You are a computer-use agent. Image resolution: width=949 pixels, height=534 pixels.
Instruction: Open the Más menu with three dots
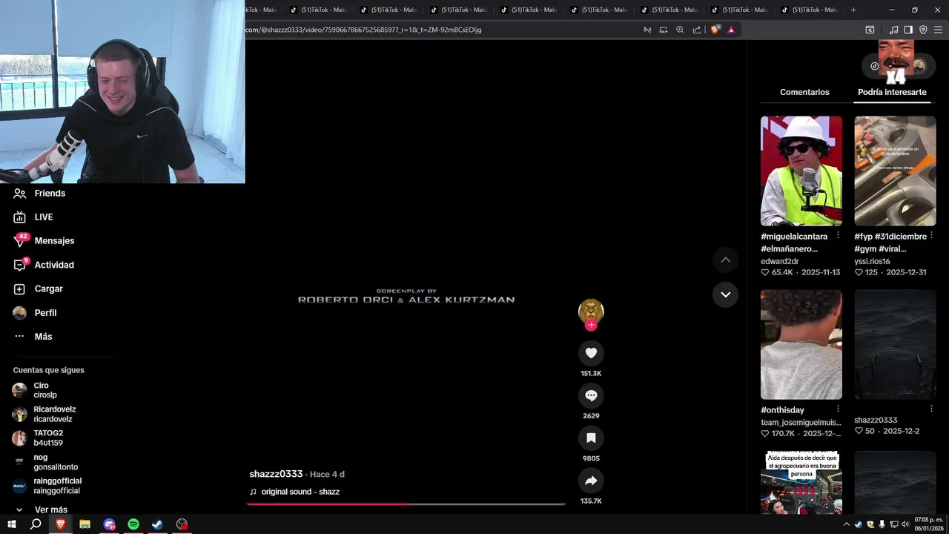tap(33, 337)
